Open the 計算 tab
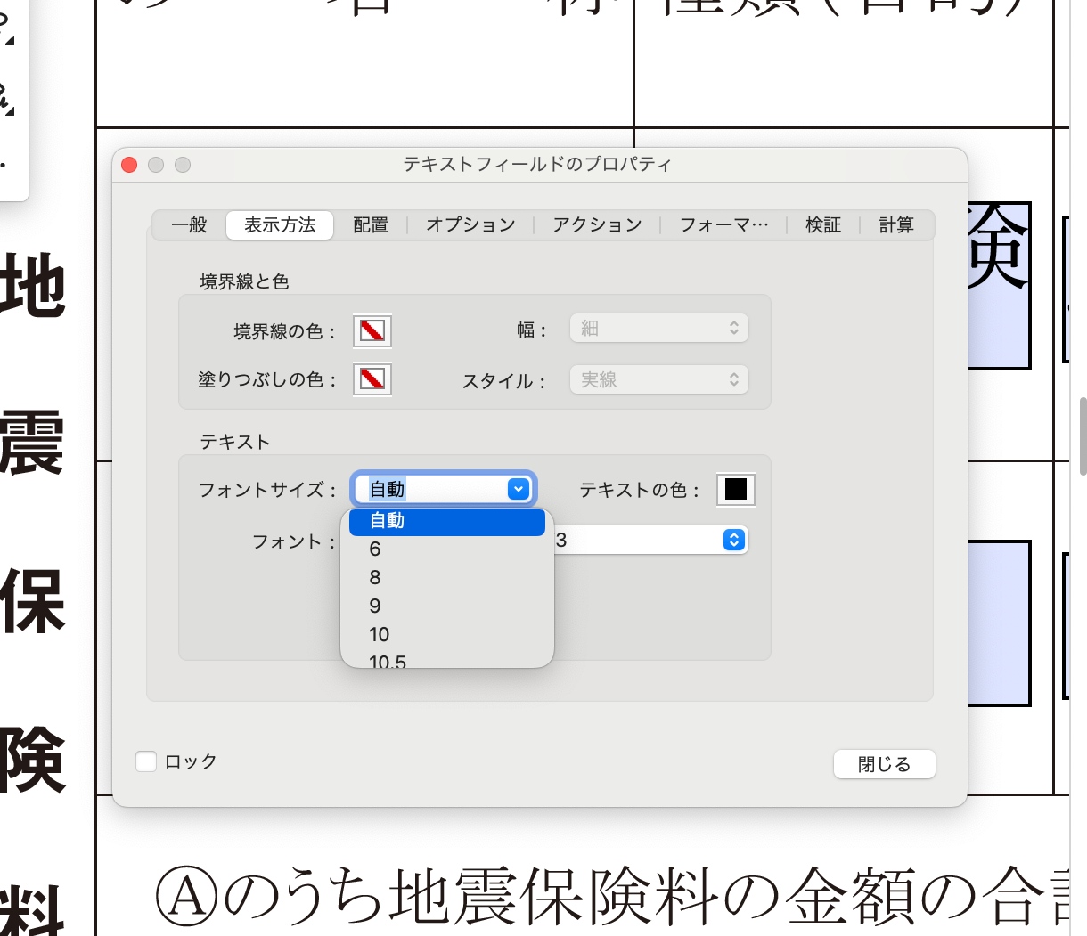The width and height of the screenshot is (1087, 936). [x=896, y=225]
